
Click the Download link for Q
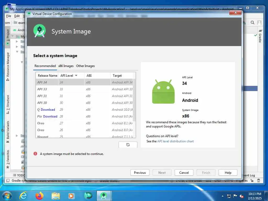[x=48, y=110]
